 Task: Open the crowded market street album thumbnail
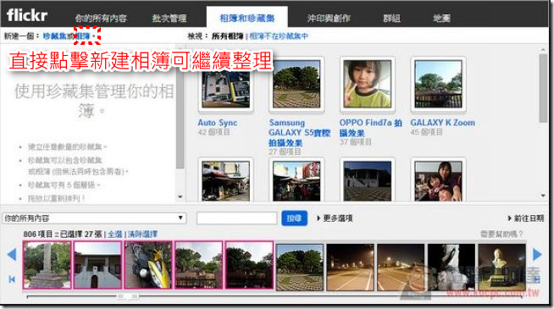coord(296,180)
